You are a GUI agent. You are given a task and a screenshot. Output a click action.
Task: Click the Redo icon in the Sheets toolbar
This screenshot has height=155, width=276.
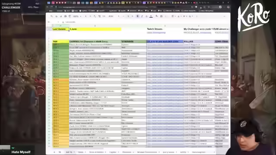point(61,16)
